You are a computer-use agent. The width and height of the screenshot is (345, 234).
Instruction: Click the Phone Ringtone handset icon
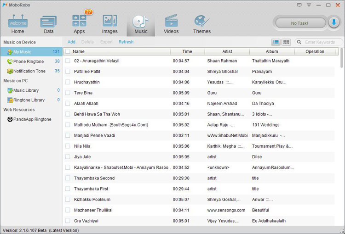[10, 61]
